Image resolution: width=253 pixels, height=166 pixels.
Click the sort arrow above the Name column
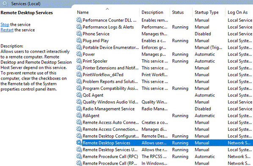click(107, 9)
